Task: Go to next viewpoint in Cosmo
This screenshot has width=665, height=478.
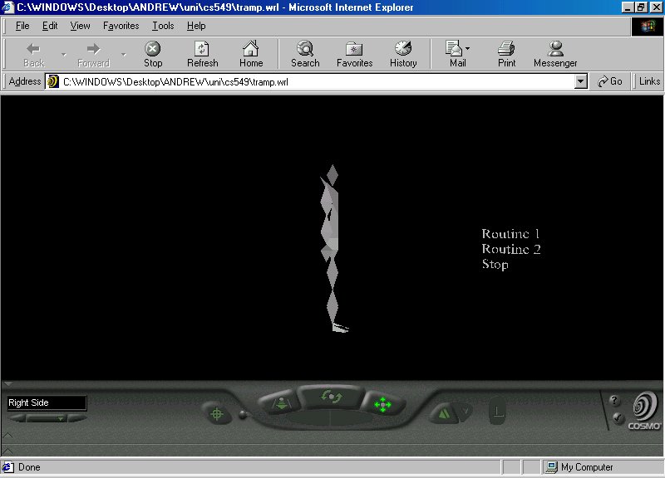Action: [x=76, y=418]
